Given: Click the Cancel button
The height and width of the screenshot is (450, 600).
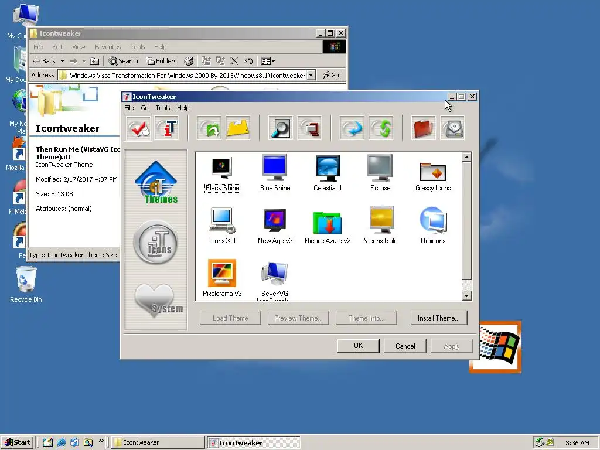Looking at the screenshot, I should (405, 346).
